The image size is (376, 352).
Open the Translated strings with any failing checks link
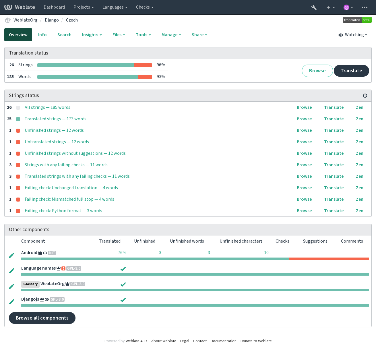[x=77, y=176]
